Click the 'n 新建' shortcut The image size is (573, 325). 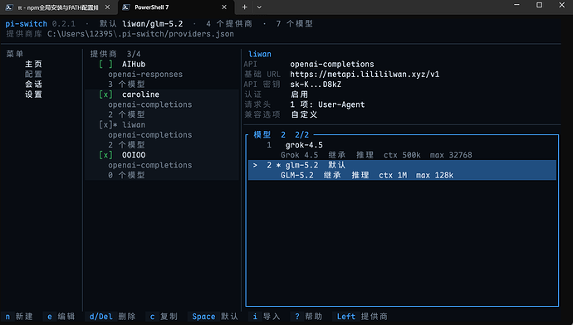coord(18,316)
